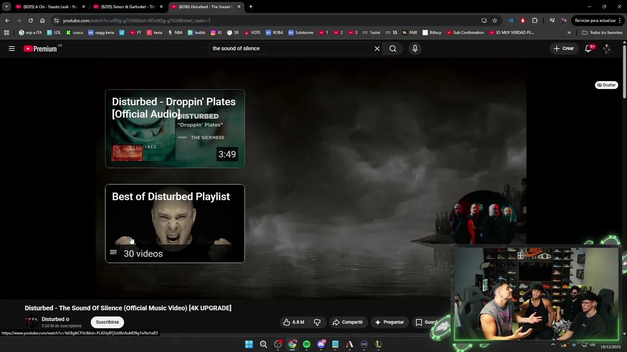627x352 pixels.
Task: Open the tab search dropdown arrow
Action: (6, 7)
